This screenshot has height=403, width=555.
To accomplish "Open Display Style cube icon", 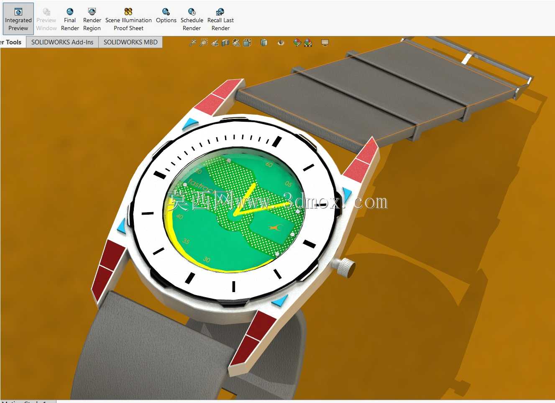I will [264, 42].
